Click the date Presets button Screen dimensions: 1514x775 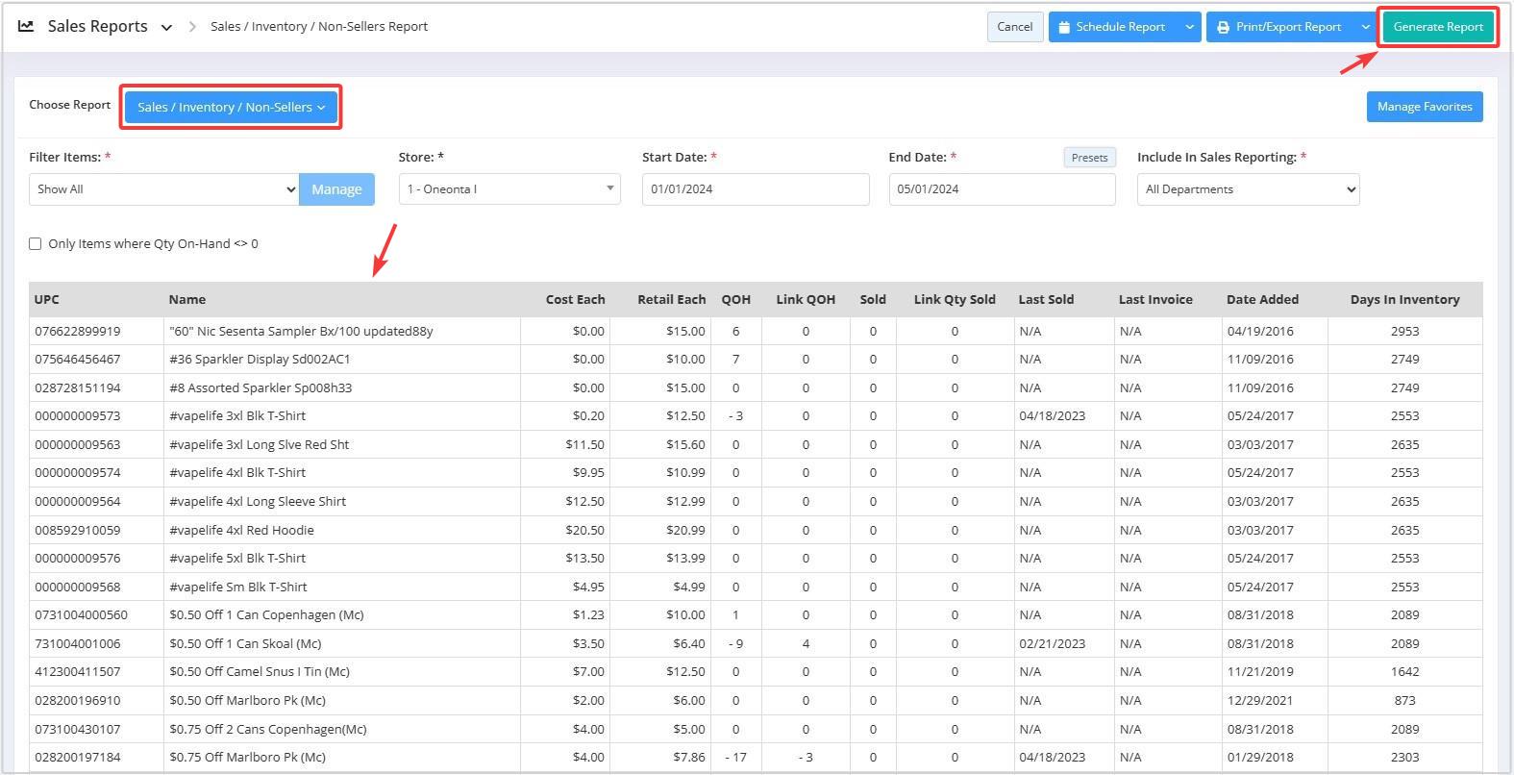(1089, 158)
